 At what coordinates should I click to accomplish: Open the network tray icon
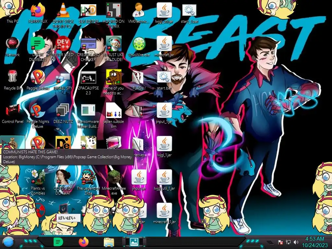(x=288, y=242)
